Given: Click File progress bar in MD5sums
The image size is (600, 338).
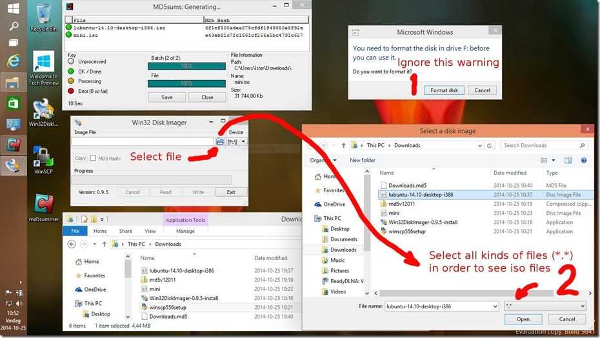Looking at the screenshot, I should click(x=186, y=83).
